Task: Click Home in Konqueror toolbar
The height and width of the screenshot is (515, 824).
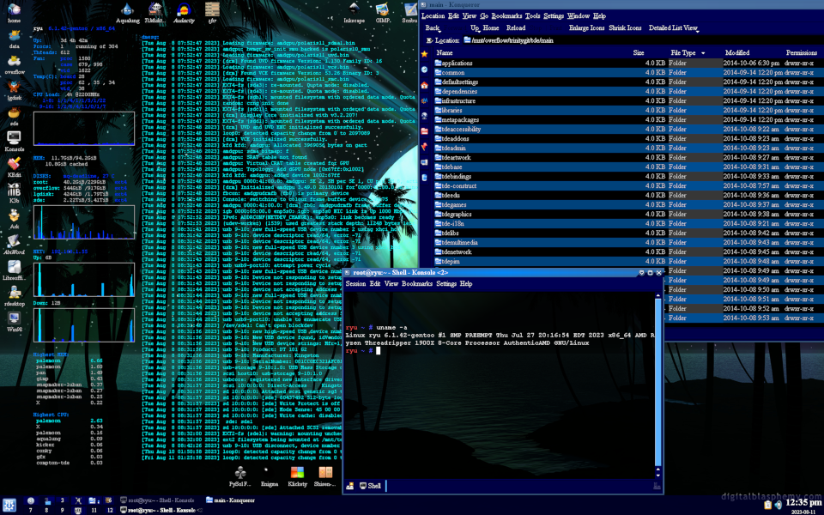Action: [491, 27]
